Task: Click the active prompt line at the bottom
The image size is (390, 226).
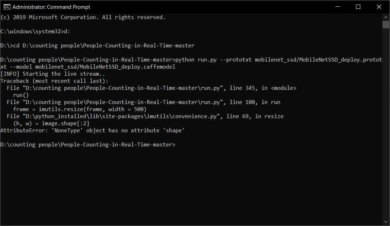Action: [88, 144]
